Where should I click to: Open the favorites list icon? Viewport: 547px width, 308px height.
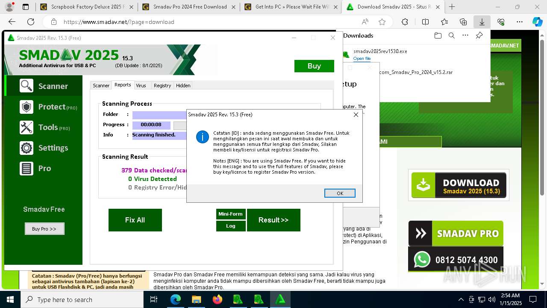click(444, 22)
